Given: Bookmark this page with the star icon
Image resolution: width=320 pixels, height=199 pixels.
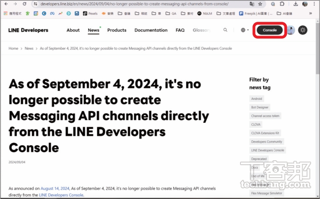Looking at the screenshot, I should [x=260, y=4].
